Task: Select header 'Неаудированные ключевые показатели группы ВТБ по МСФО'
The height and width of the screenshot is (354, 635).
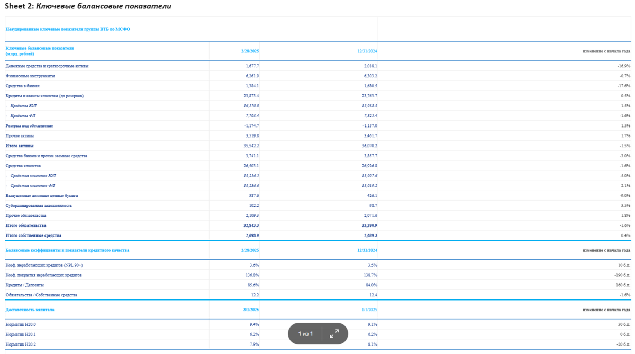Action: [x=68, y=29]
